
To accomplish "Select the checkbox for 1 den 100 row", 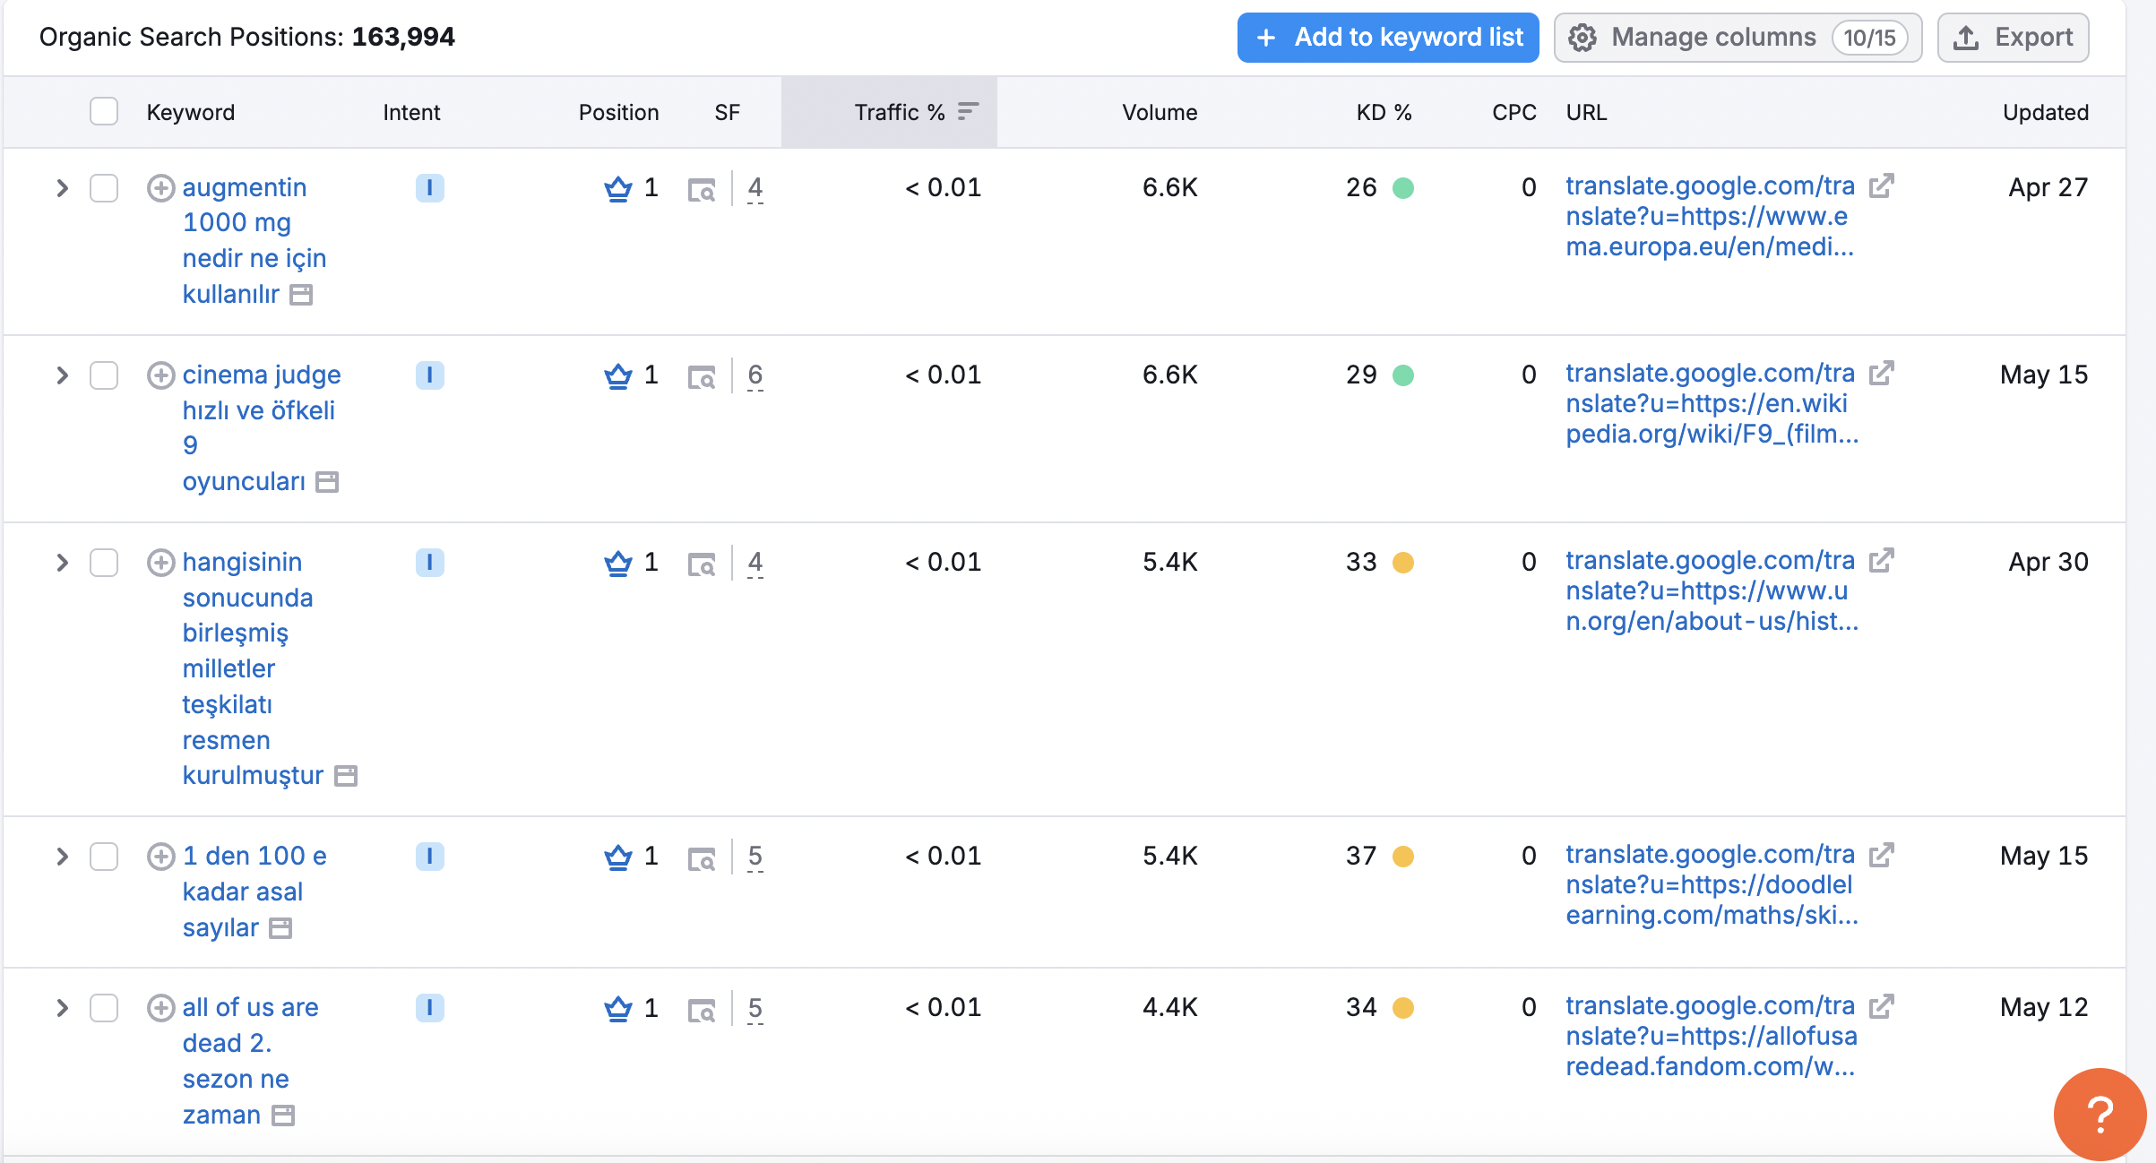I will [104, 857].
